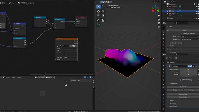Screen dimensions: 199x112
Task: Select the Annotate pencil tool
Action: click(99, 20)
